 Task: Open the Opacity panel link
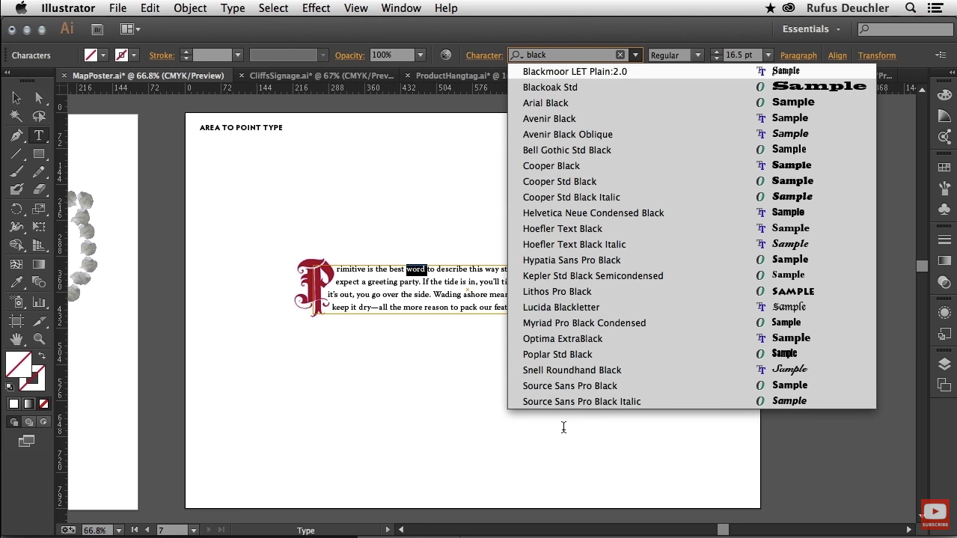click(x=349, y=55)
